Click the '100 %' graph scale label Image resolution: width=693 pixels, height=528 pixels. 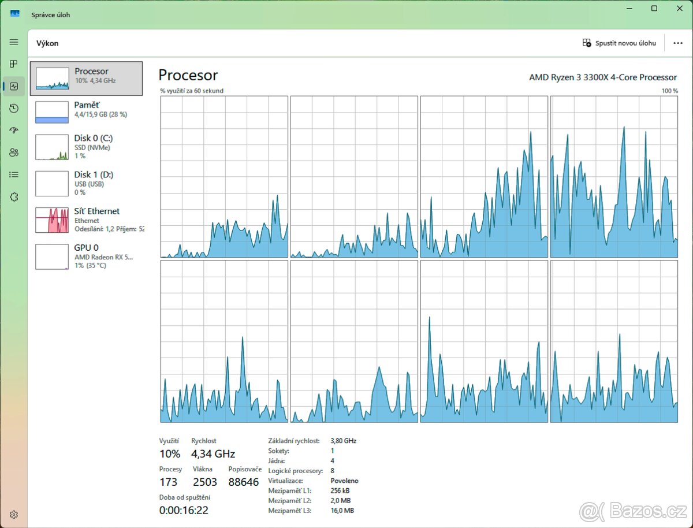[x=670, y=91]
